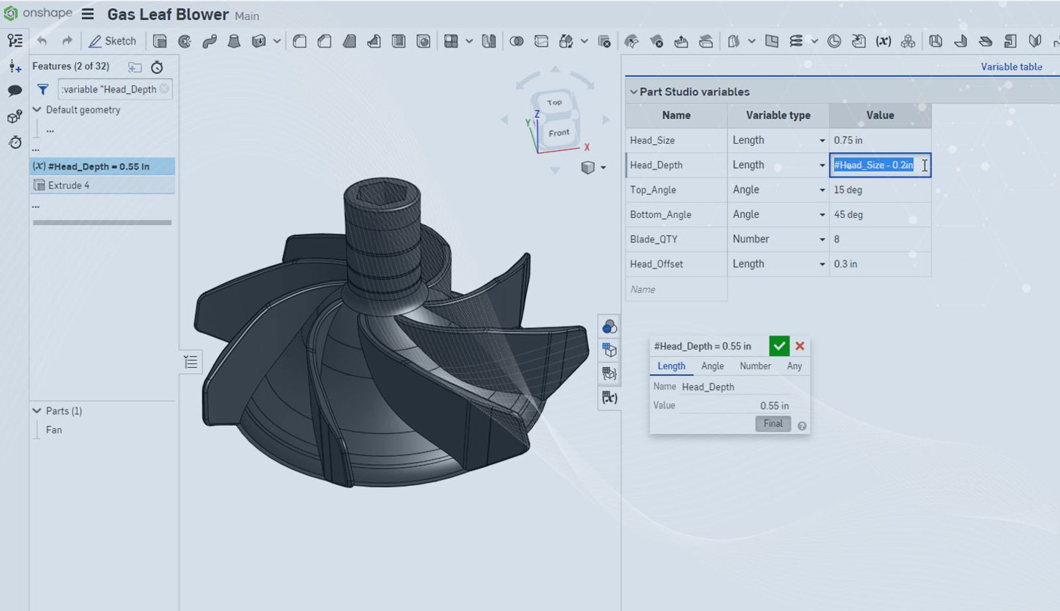Open Variable type dropdown for Blade_QTY
Screen dimensions: 1060x611
tap(821, 239)
